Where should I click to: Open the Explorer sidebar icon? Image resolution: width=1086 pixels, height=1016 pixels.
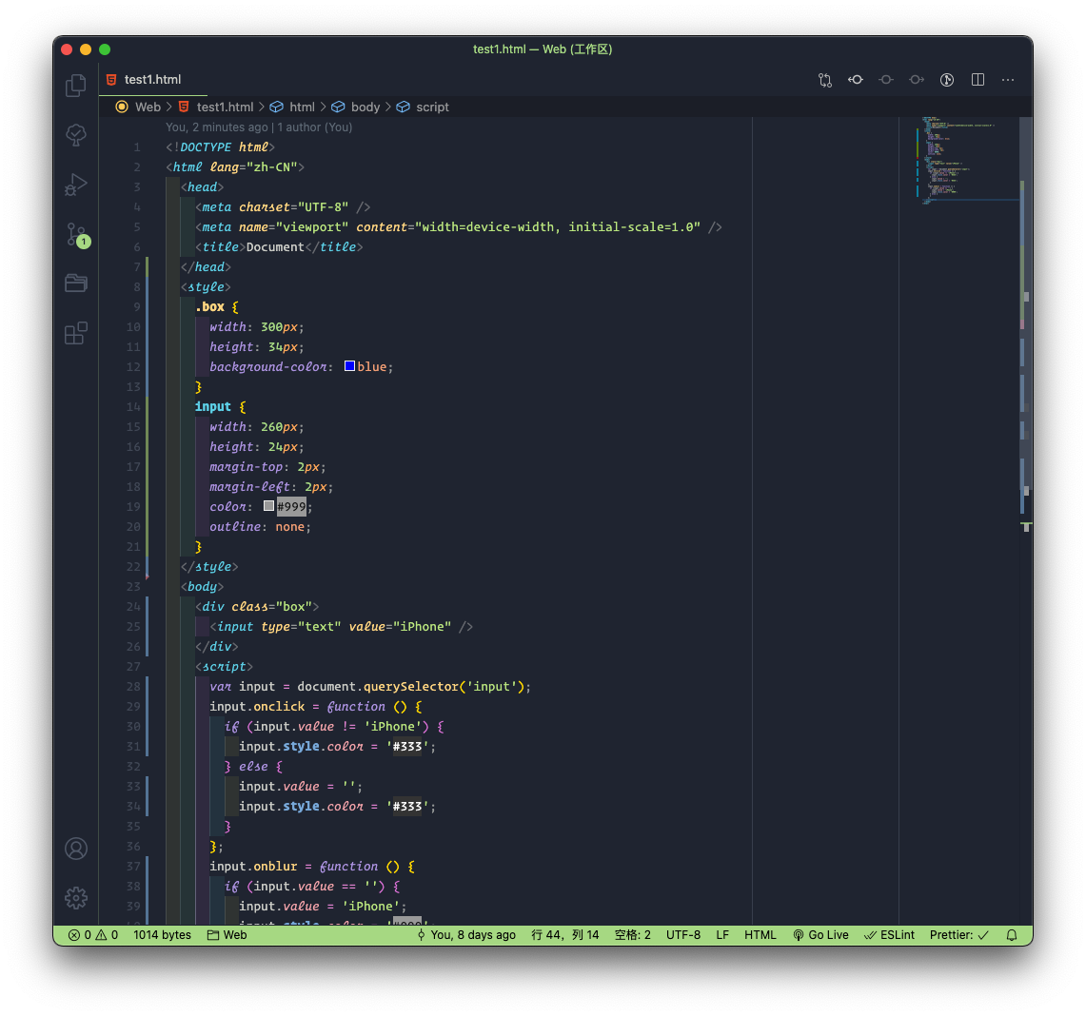pyautogui.click(x=76, y=85)
